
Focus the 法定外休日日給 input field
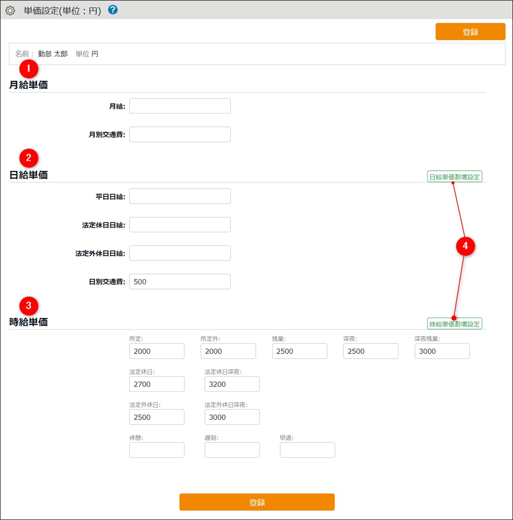[x=180, y=253]
